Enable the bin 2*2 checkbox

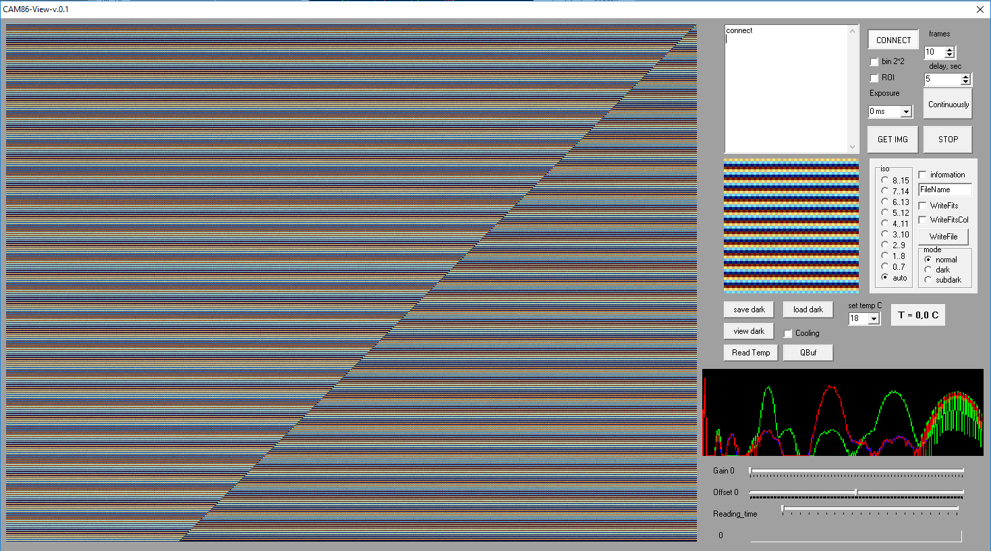click(x=874, y=61)
